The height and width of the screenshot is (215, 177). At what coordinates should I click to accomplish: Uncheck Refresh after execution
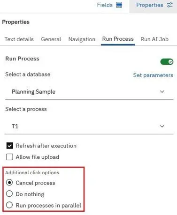coord(10,146)
